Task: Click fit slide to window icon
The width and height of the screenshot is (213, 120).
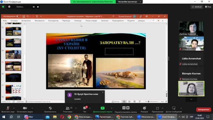Action: coord(166,102)
